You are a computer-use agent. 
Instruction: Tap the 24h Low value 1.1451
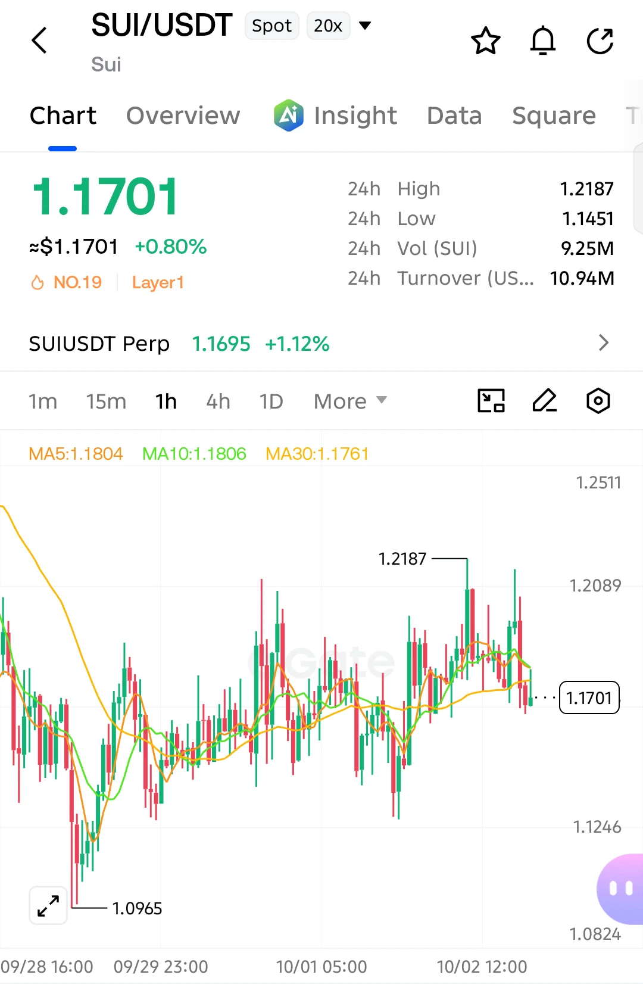(588, 219)
